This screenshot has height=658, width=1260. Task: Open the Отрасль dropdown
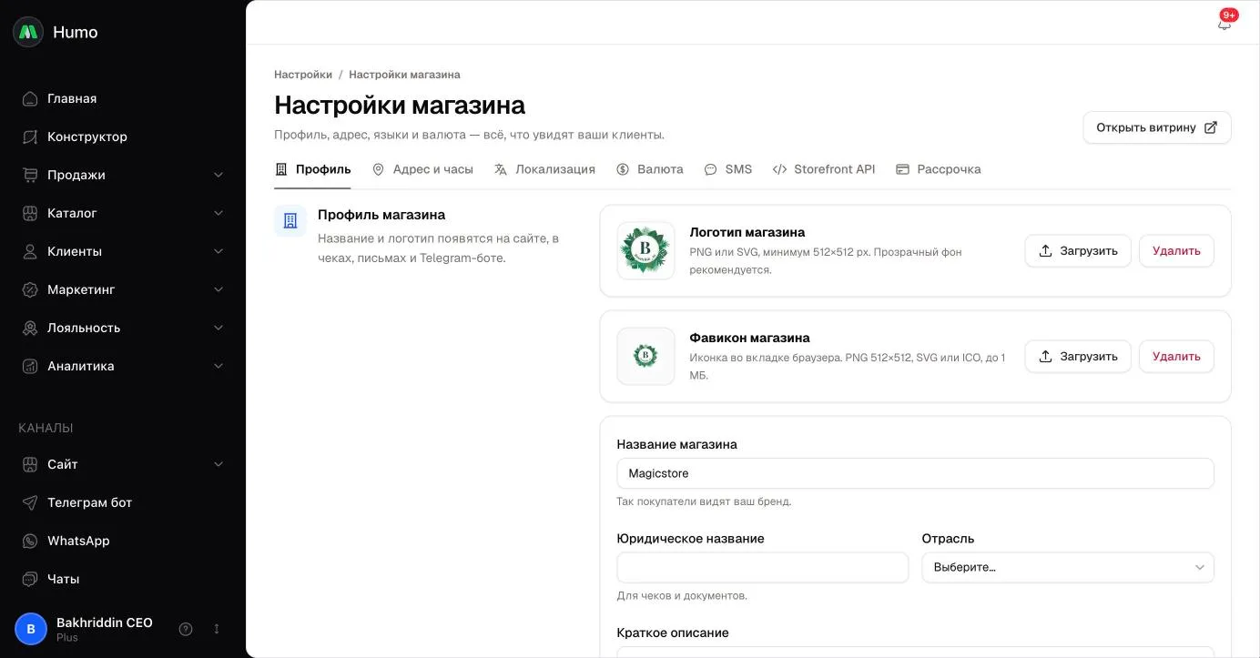point(1068,567)
